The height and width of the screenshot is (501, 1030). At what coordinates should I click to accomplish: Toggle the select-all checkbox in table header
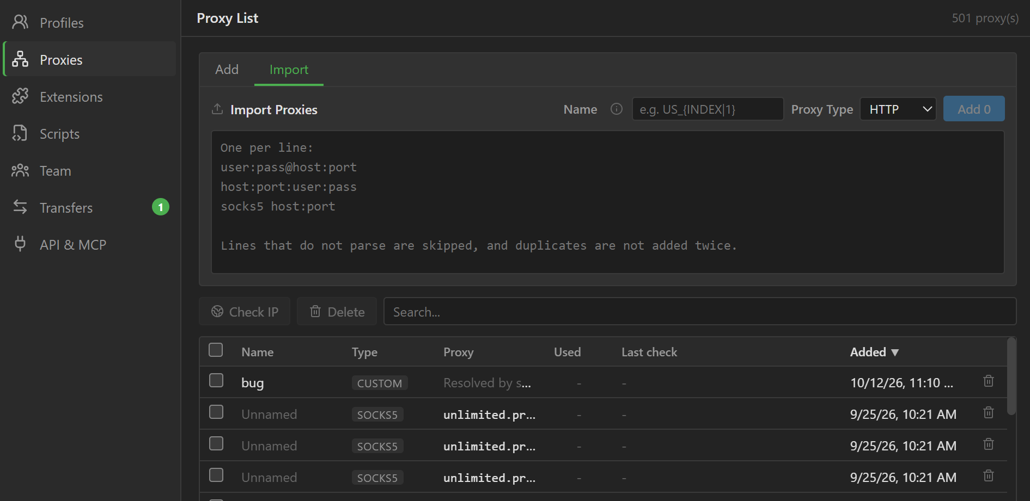pos(216,350)
